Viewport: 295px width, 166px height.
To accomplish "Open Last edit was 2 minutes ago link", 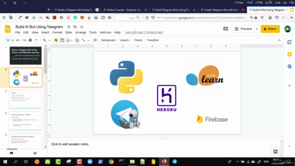I will click(144, 32).
